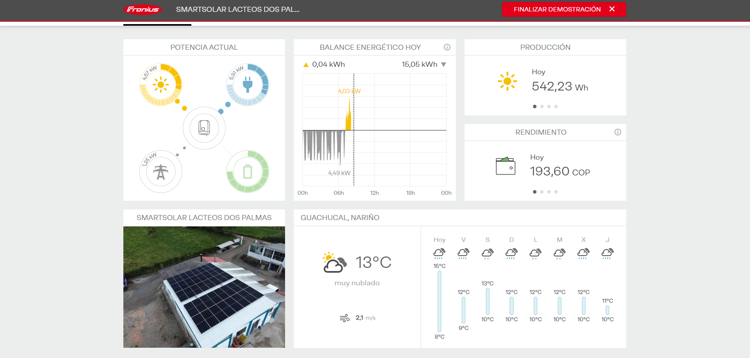The image size is (750, 358).
Task: Select third pagination dot in Rendimiento
Action: tap(549, 192)
